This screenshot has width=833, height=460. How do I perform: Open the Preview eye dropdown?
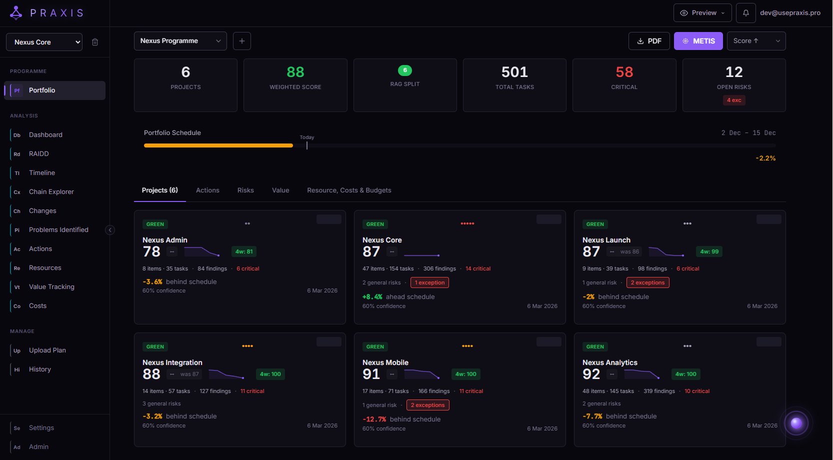(702, 13)
